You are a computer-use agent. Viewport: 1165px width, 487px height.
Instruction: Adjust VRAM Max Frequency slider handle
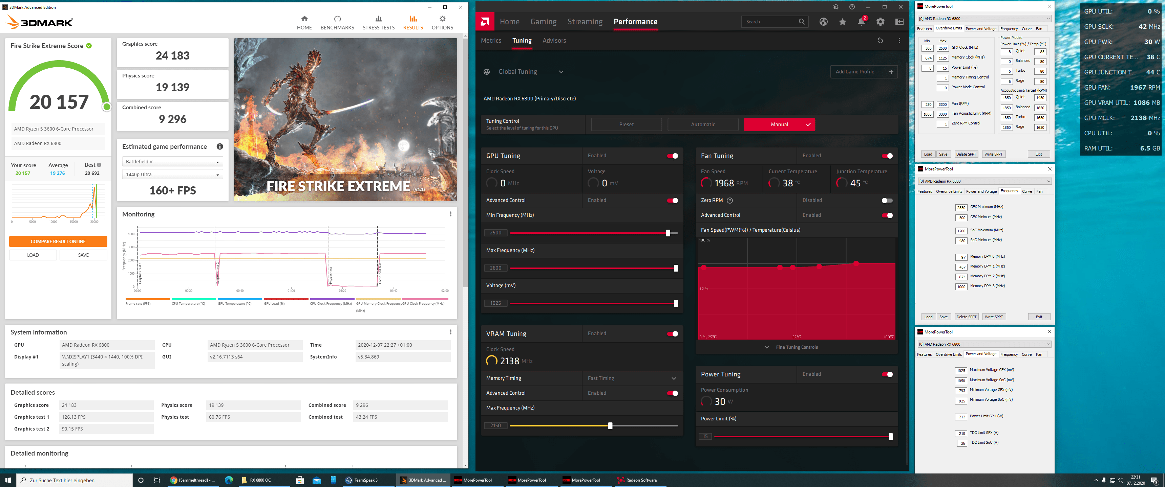610,426
